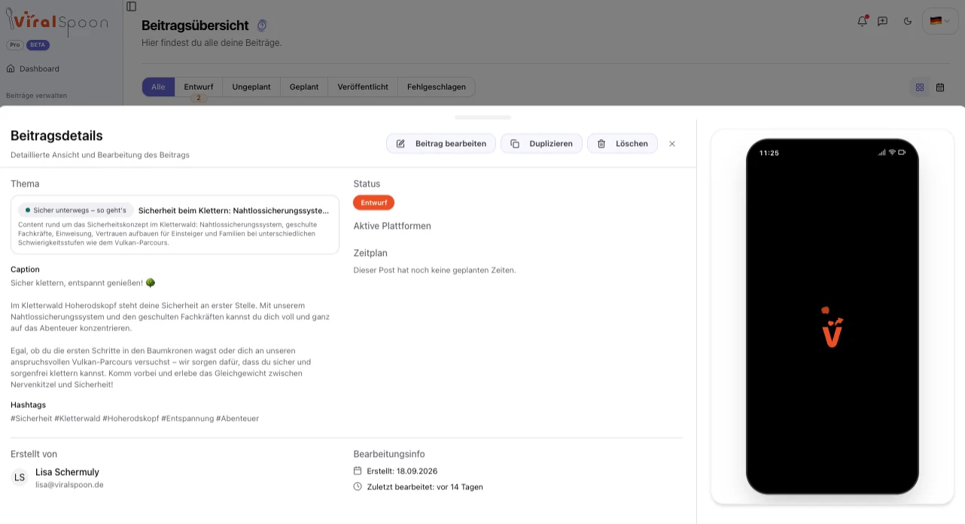Click the hashtags line
This screenshot has height=524, width=965.
135,419
